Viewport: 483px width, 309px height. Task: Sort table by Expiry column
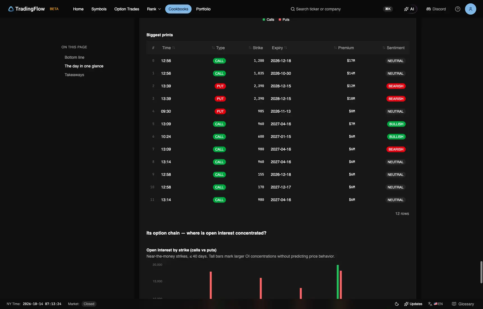click(x=279, y=48)
